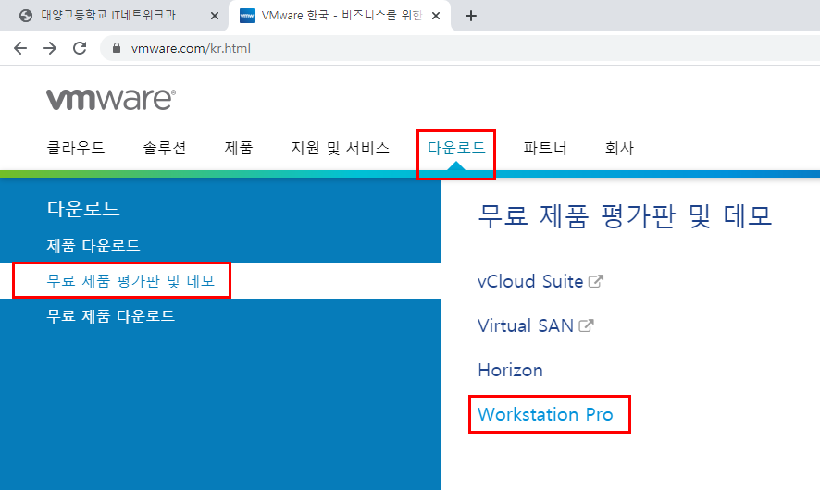This screenshot has width=820, height=490.
Task: Open the 파트너 menu
Action: 545,148
